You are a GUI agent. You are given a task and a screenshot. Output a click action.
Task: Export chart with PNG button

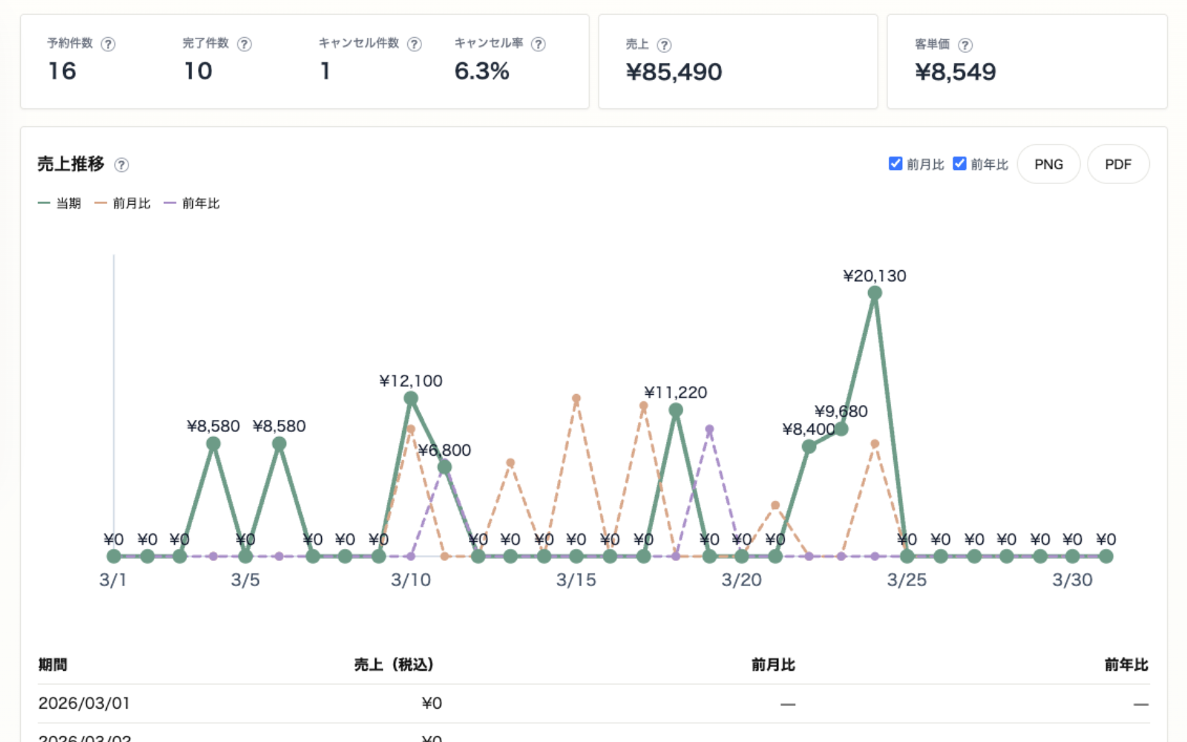click(1048, 164)
